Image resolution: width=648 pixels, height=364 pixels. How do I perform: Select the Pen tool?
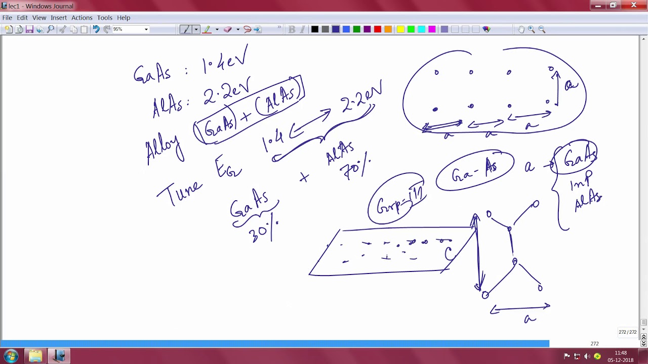pyautogui.click(x=186, y=29)
